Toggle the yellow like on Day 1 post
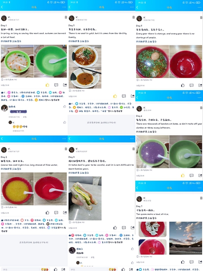Image resolution: width=203 pixels, height=271 pixels. pos(48,85)
